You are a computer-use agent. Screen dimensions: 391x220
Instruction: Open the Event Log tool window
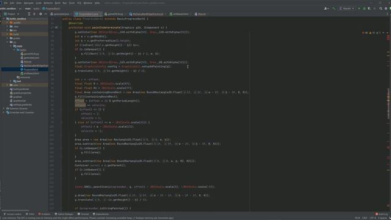tap(381, 214)
